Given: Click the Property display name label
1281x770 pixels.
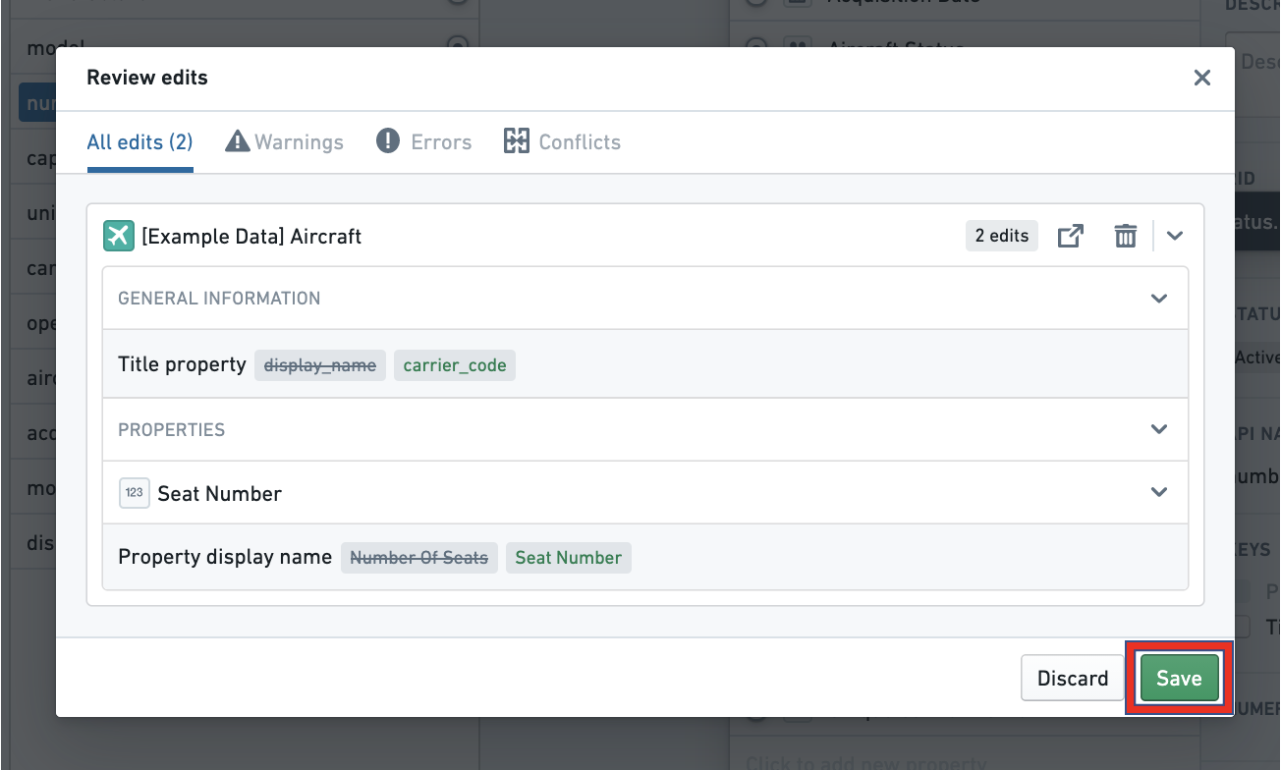Looking at the screenshot, I should click(225, 557).
